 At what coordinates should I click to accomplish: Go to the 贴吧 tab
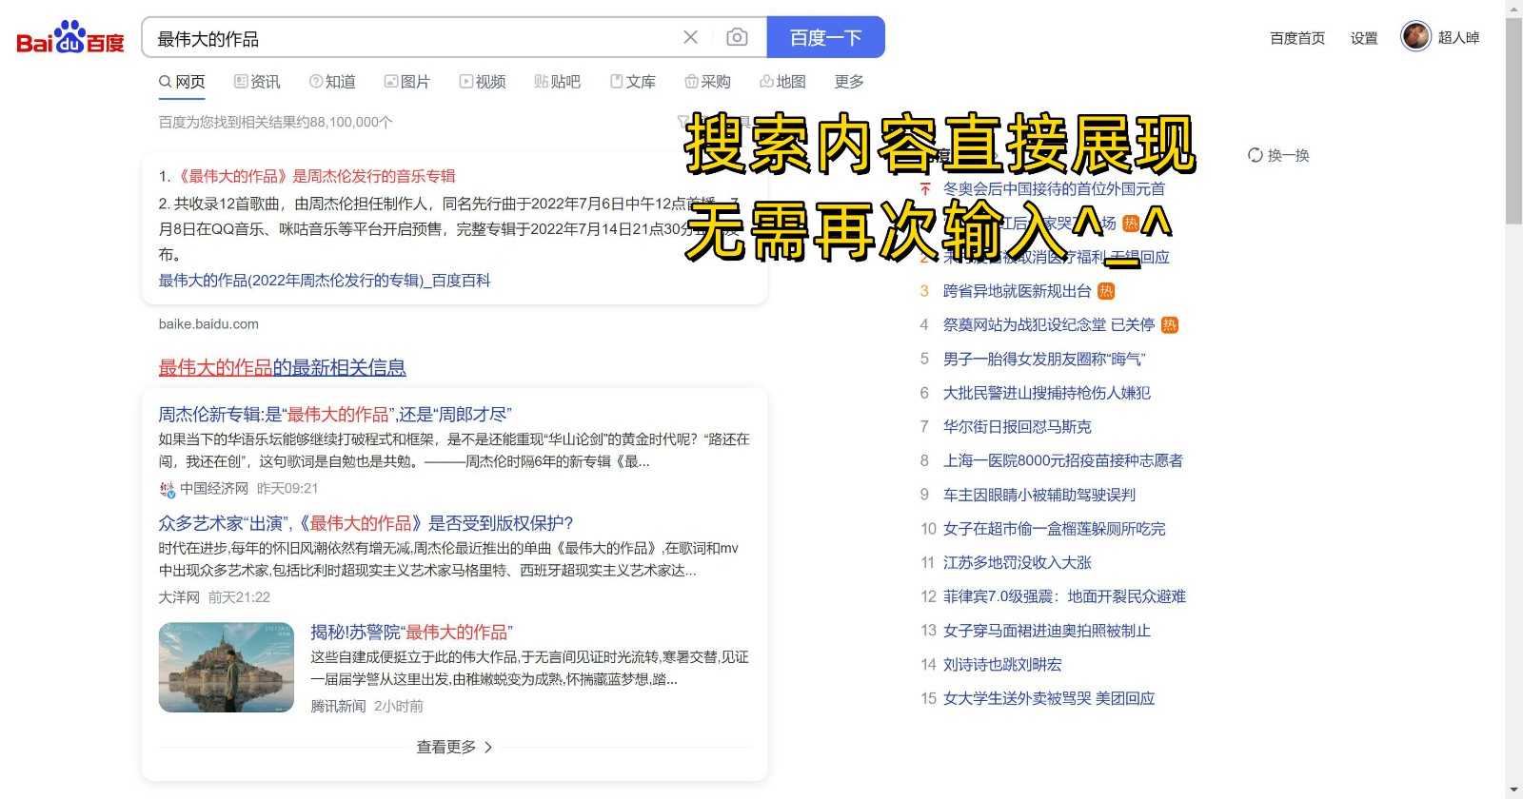coord(557,82)
